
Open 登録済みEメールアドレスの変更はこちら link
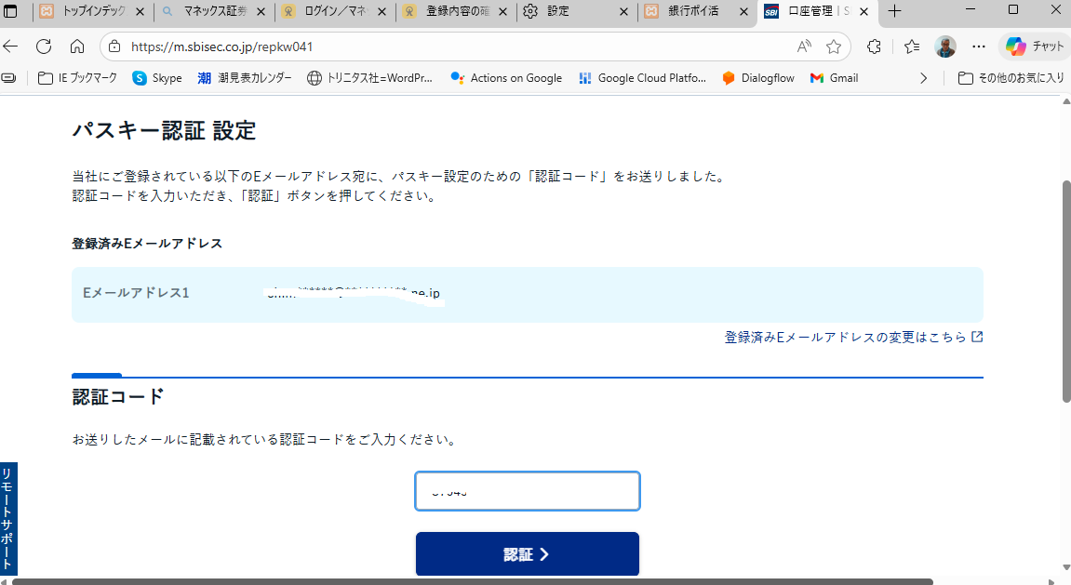(845, 338)
